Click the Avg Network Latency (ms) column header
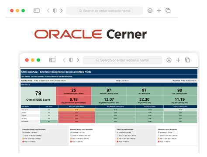 tap(115, 106)
